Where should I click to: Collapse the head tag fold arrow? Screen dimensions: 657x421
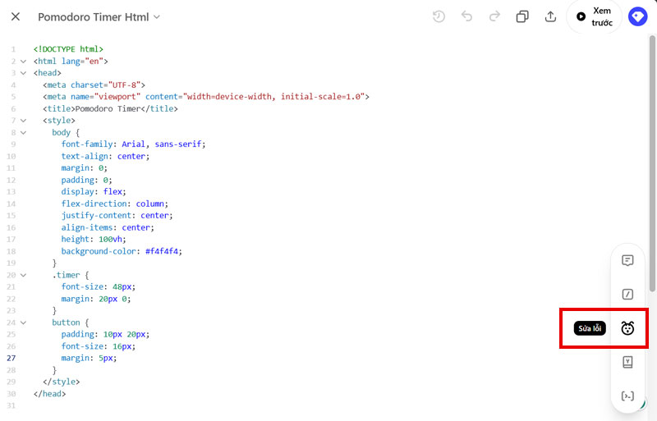(23, 73)
